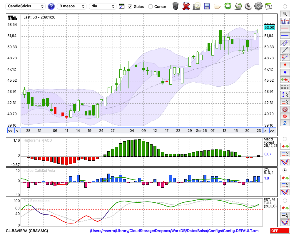Click the magnifying glass zoom tool
The image size is (294, 235).
[285, 14]
